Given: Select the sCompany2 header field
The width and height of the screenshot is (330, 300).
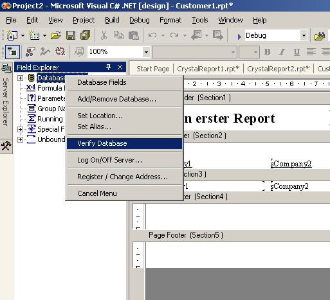Looking at the screenshot, I should point(291,164).
